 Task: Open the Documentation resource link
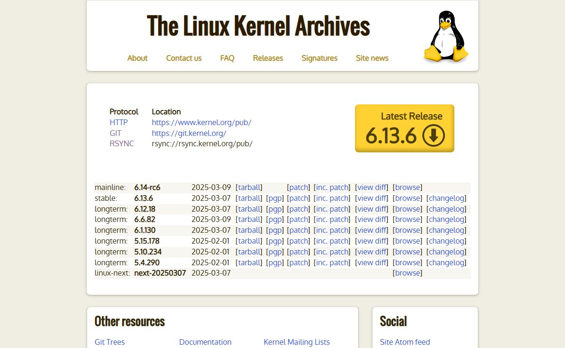(205, 342)
